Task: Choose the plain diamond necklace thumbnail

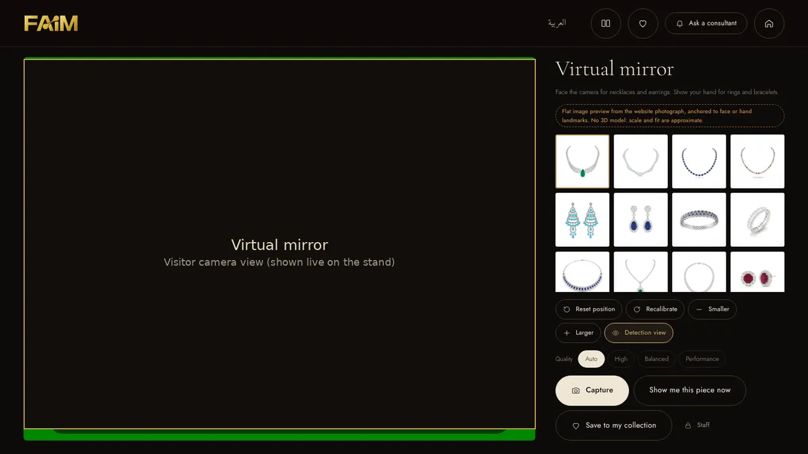Action: (641, 161)
